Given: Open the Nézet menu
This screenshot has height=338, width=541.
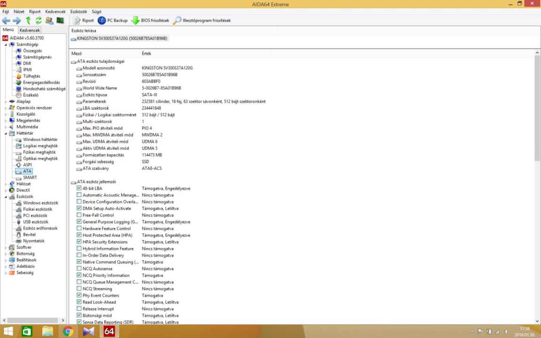Looking at the screenshot, I should 19,12.
